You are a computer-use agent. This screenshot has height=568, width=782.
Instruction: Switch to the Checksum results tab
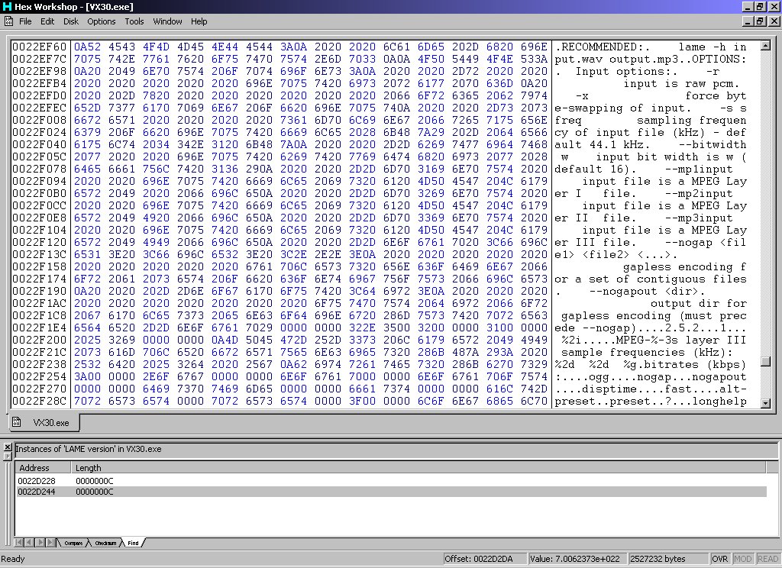(105, 543)
